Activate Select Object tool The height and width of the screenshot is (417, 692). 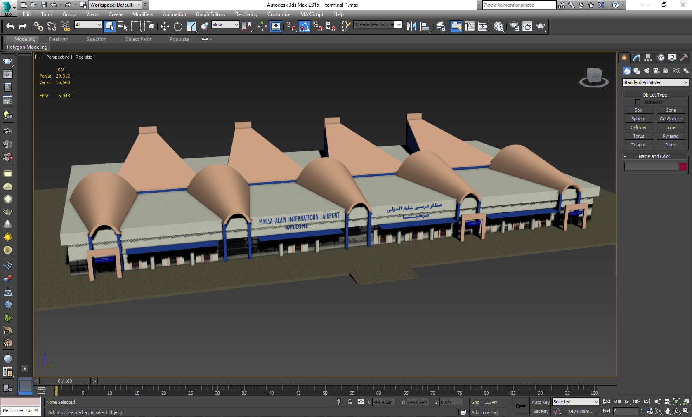point(109,26)
